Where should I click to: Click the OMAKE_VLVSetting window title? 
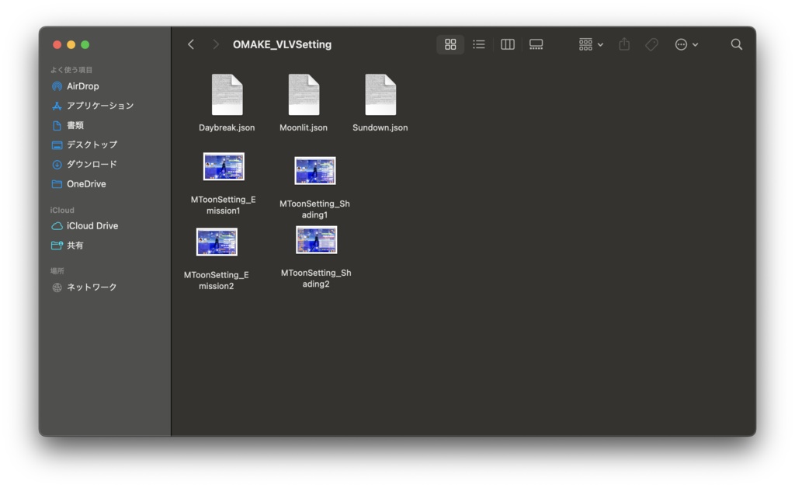point(282,44)
